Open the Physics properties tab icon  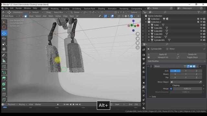click(x=144, y=95)
